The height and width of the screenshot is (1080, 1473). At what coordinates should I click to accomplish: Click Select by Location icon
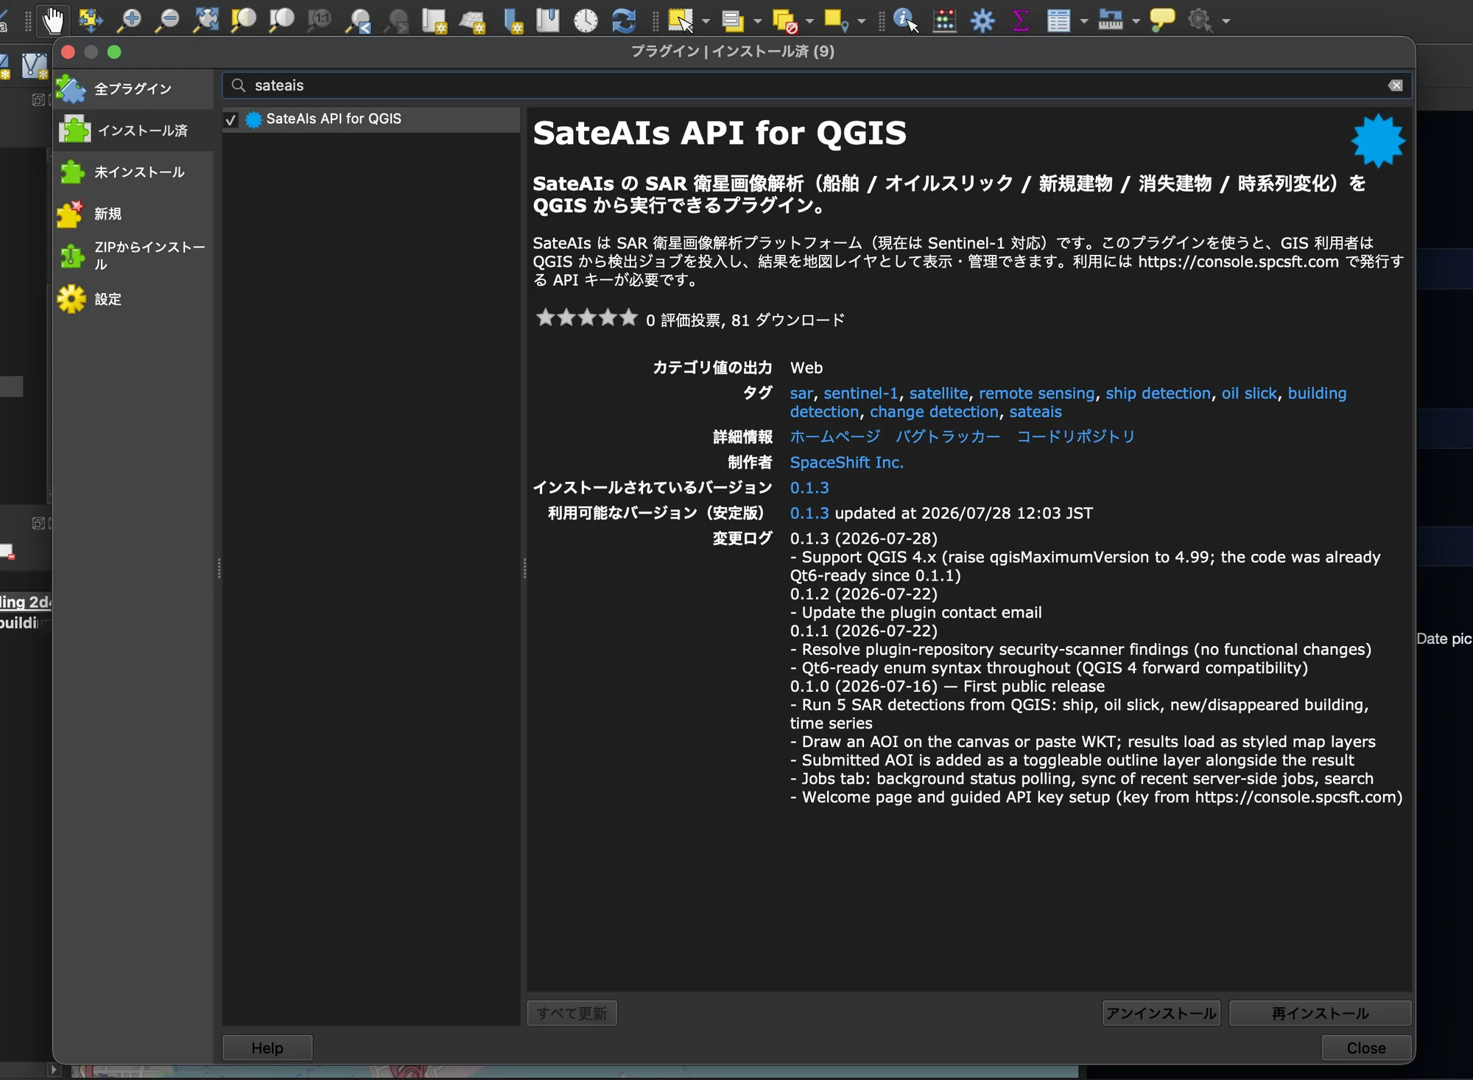pyautogui.click(x=837, y=20)
